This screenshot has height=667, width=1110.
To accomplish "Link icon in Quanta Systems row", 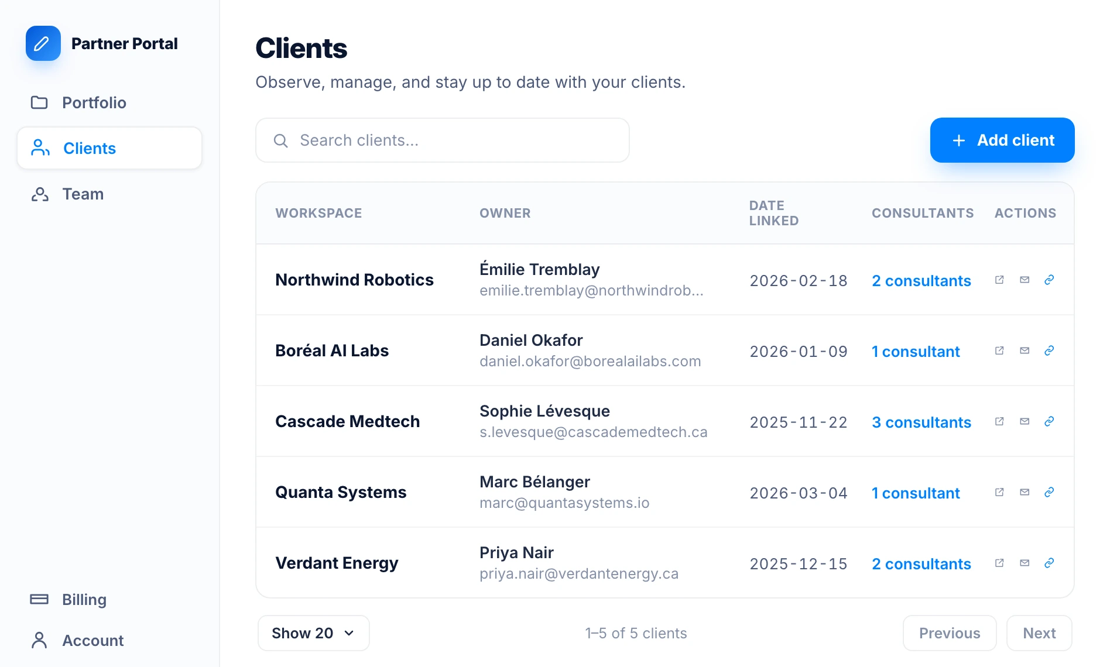I will pos(1049,492).
